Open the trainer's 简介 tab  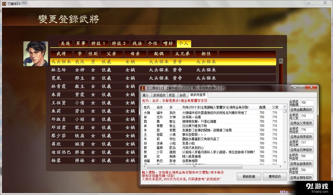(x=146, y=95)
